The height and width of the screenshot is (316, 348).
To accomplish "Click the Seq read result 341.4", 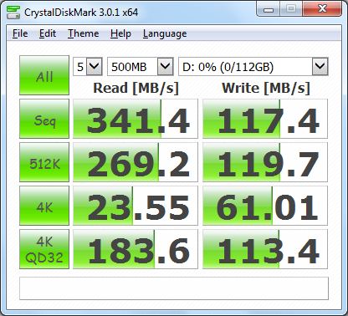I will [x=136, y=119].
